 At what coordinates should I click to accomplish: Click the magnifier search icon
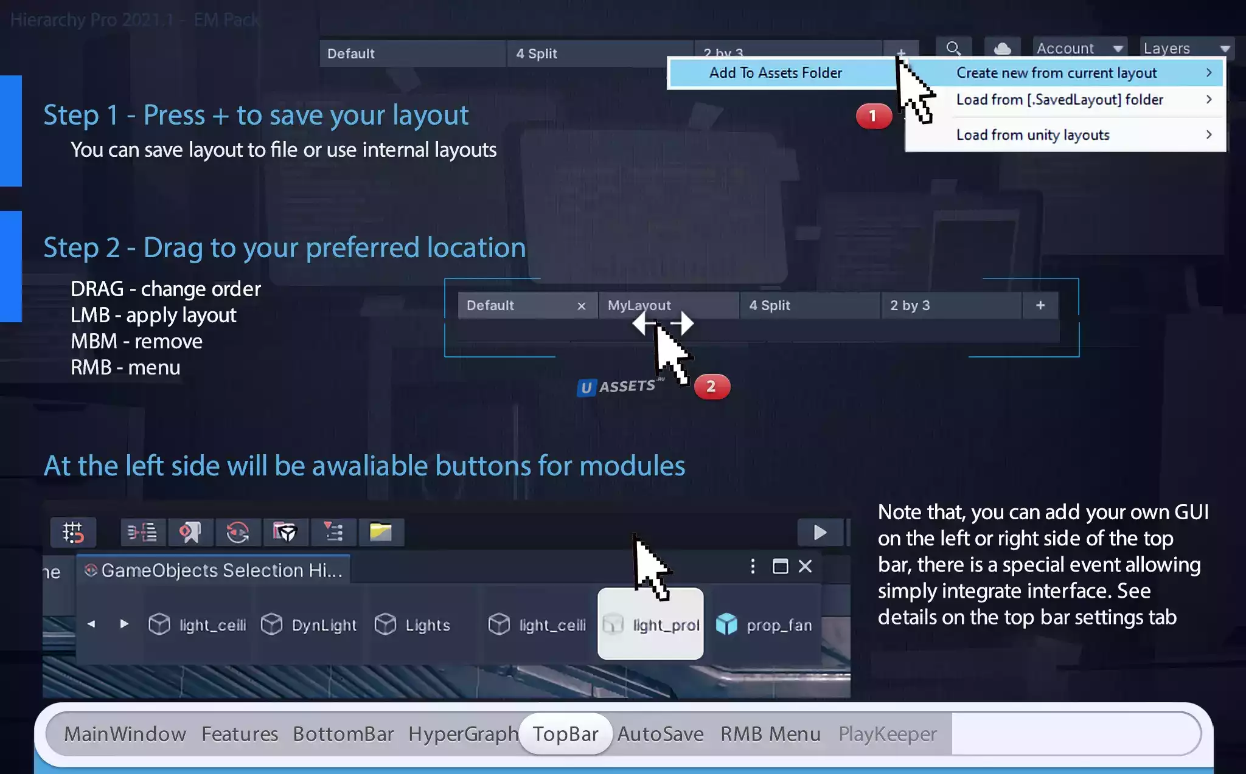pyautogui.click(x=953, y=48)
